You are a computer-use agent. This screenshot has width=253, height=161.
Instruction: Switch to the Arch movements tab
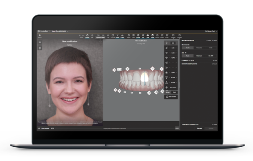pos(211,48)
